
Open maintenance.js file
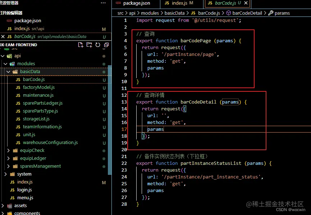(x=38, y=95)
